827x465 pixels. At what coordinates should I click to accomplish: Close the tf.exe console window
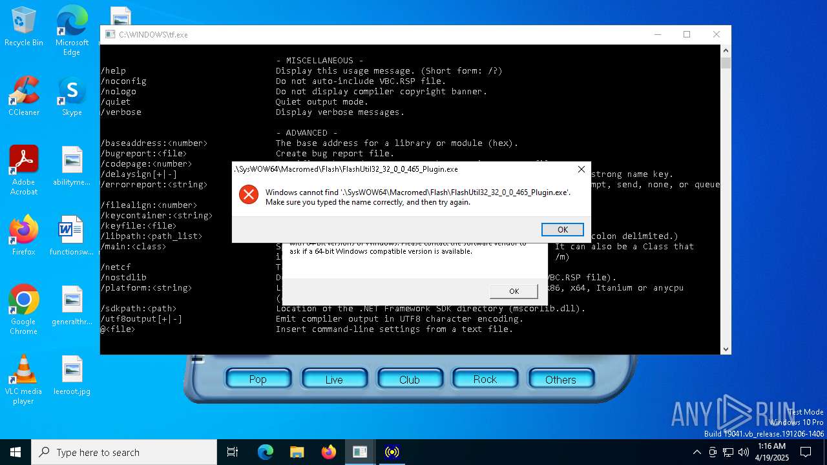click(x=717, y=35)
